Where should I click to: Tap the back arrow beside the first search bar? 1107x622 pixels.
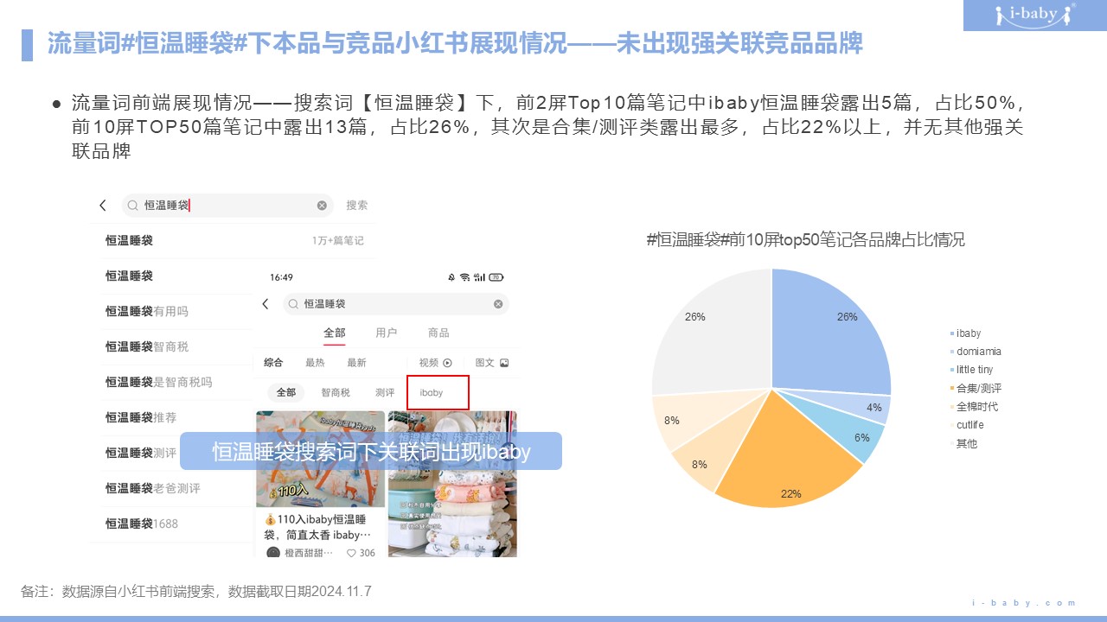coord(103,206)
